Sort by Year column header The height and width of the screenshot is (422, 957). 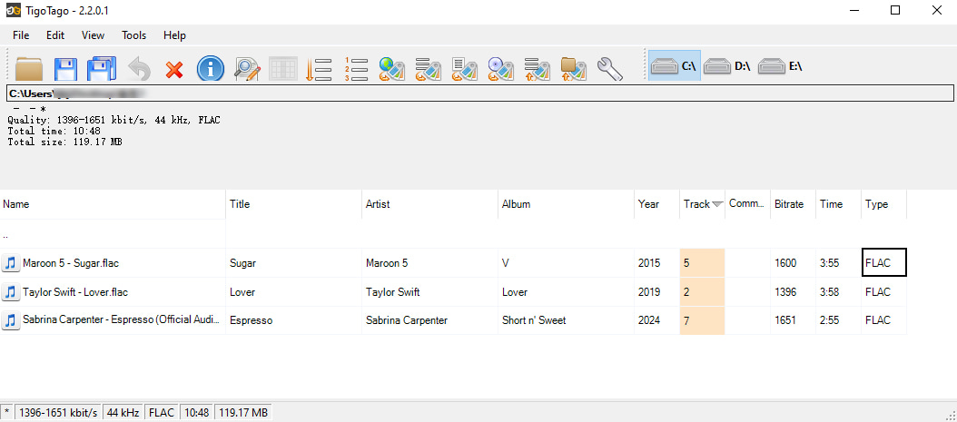point(656,204)
